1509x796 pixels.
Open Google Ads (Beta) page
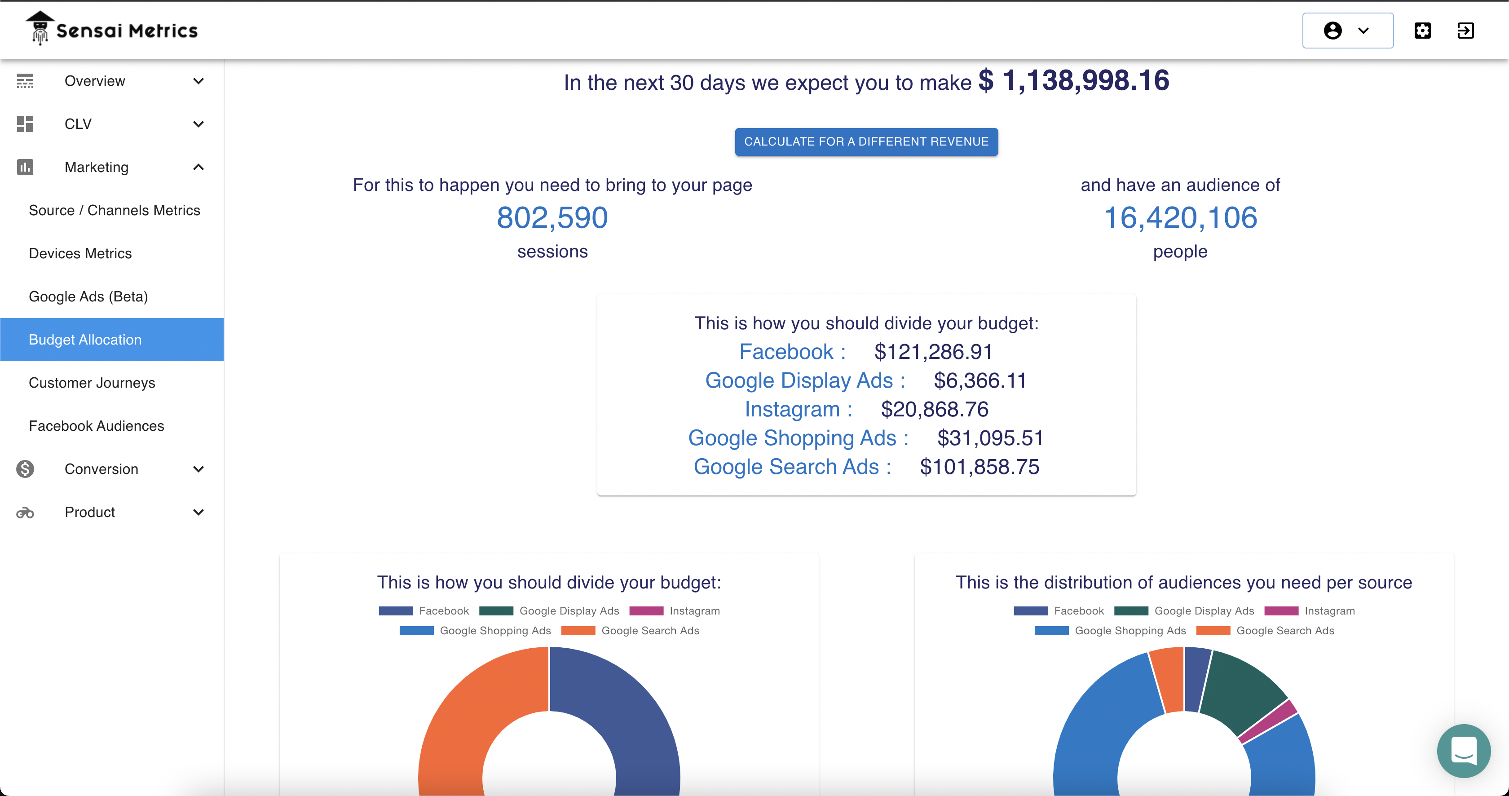(112, 296)
